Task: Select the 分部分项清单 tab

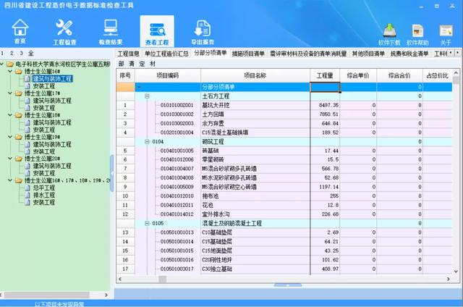Action: 211,53
